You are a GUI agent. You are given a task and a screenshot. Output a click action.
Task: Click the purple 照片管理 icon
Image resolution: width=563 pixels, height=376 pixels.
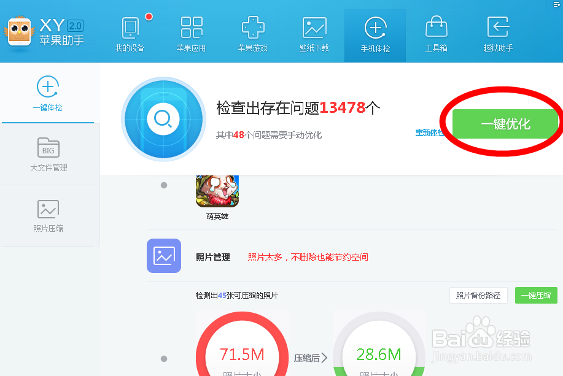click(x=164, y=256)
